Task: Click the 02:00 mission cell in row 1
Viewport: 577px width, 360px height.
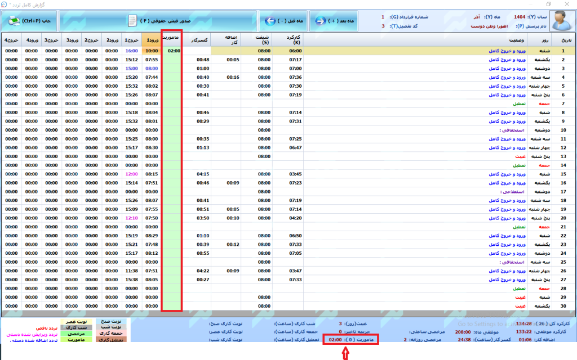Action: point(174,51)
